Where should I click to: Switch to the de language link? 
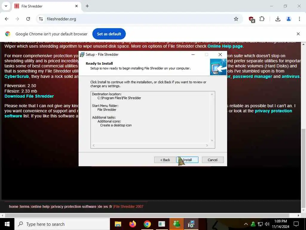pyautogui.click(x=100, y=207)
